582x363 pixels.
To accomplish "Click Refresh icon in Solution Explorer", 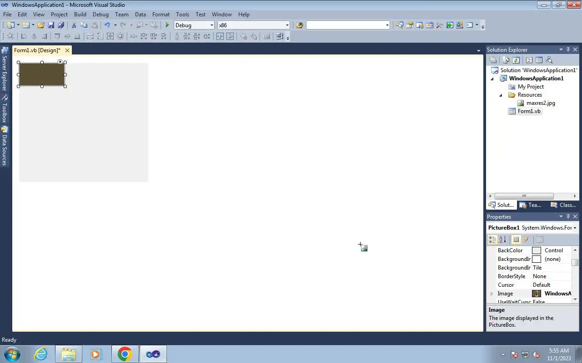I will pos(516,60).
